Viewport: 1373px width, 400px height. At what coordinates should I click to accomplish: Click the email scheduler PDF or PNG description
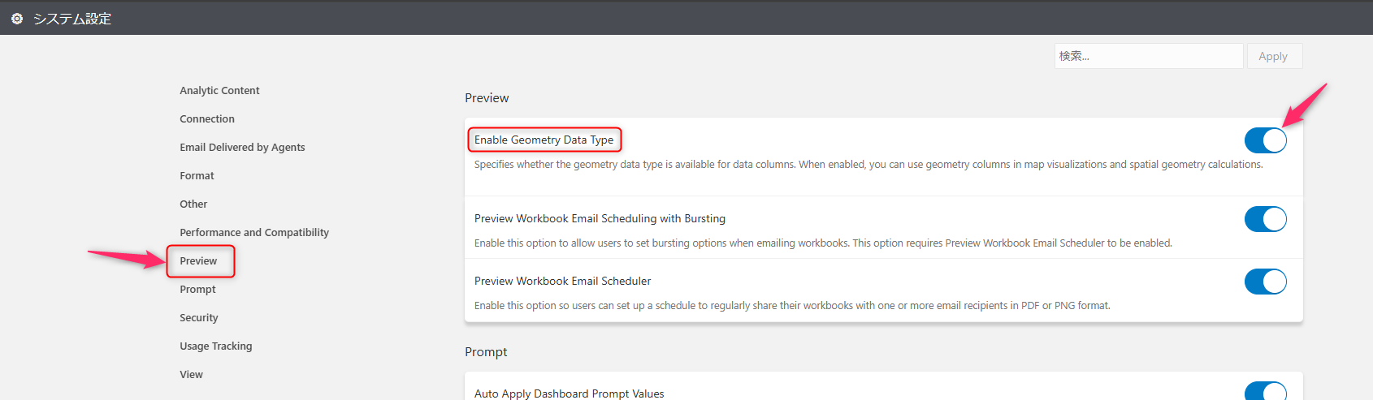tap(792, 306)
